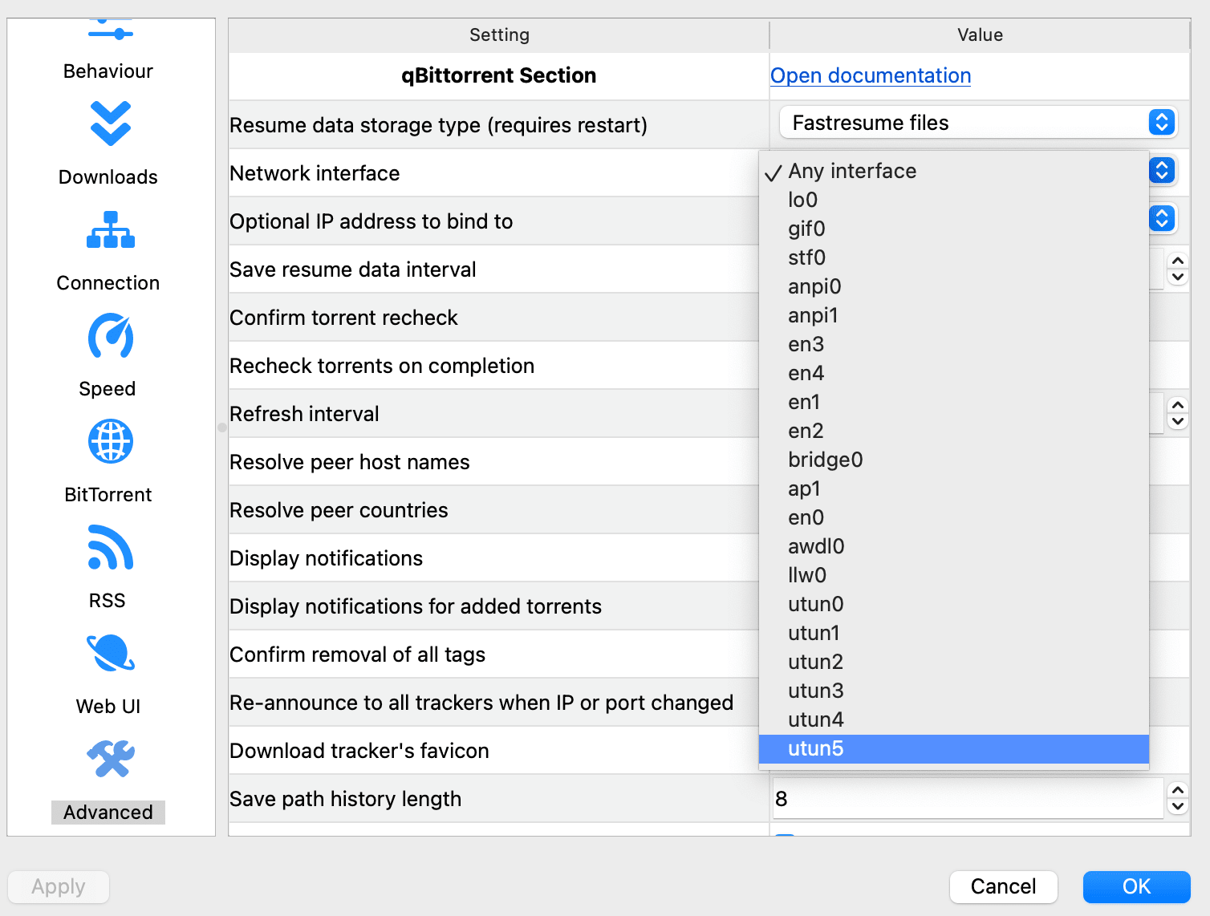Select the Optional IP address to bind to row
Viewport: 1210px width, 916px height.
493,221
